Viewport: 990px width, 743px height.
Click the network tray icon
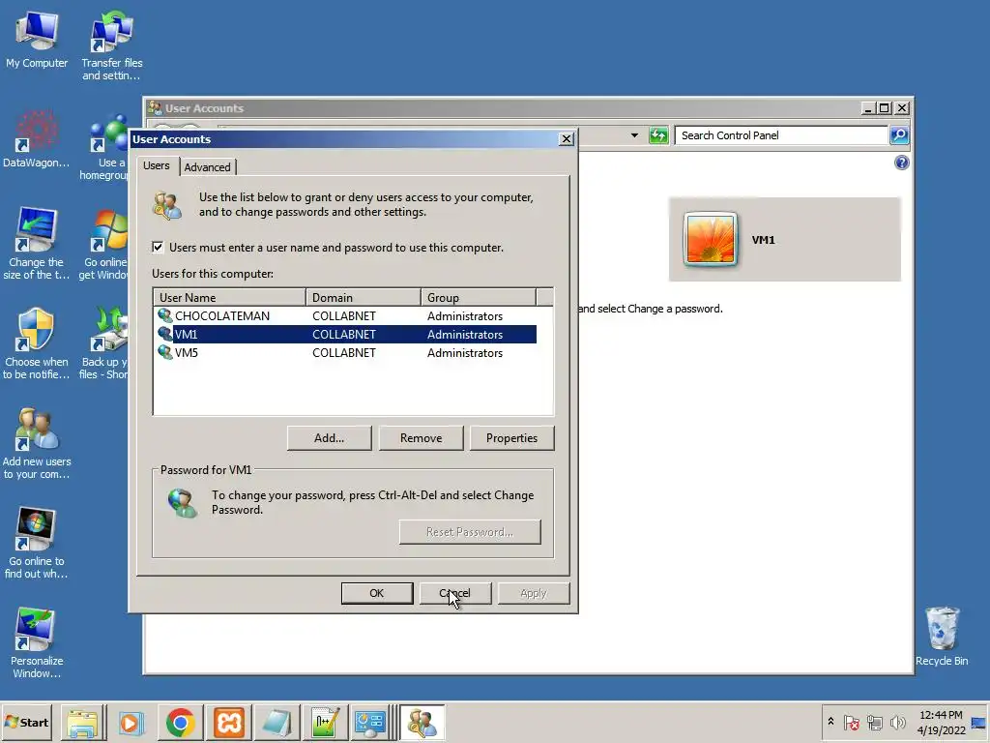874,722
